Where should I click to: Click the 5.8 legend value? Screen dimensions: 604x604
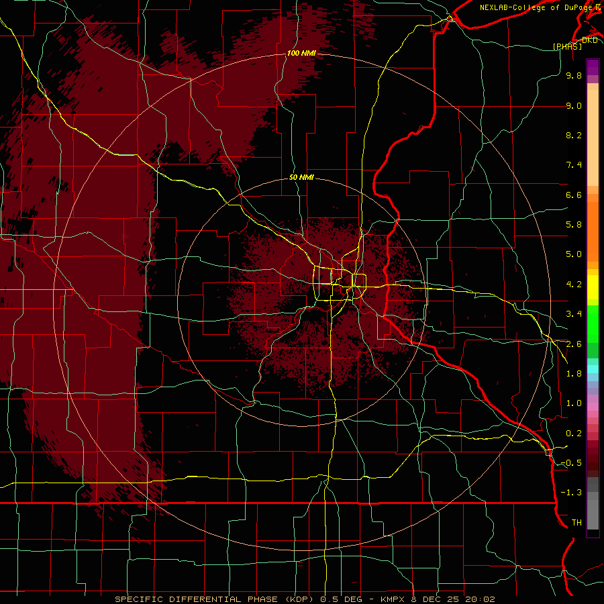[x=574, y=225]
